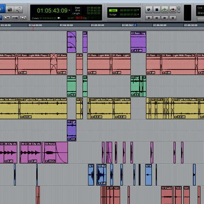Select blue clip 07 W
204x204 pixels.
point(148,175)
